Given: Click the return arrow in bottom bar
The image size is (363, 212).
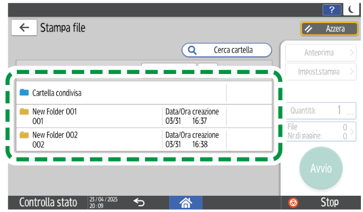Looking at the screenshot, I should (x=139, y=203).
